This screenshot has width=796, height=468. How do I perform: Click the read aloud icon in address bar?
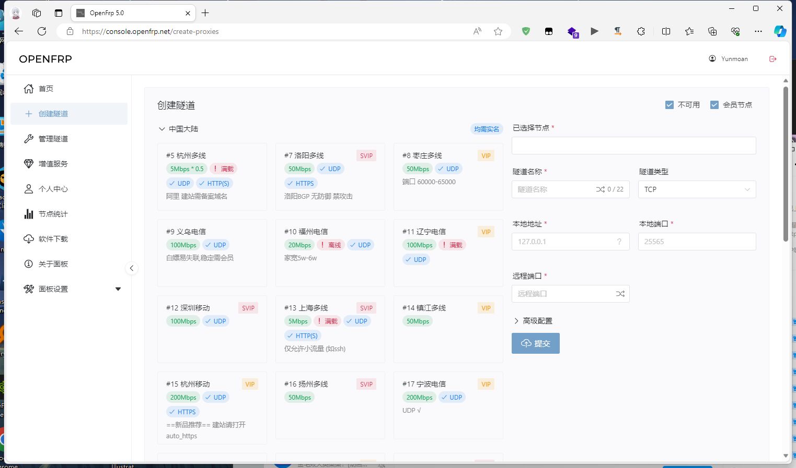pos(477,31)
